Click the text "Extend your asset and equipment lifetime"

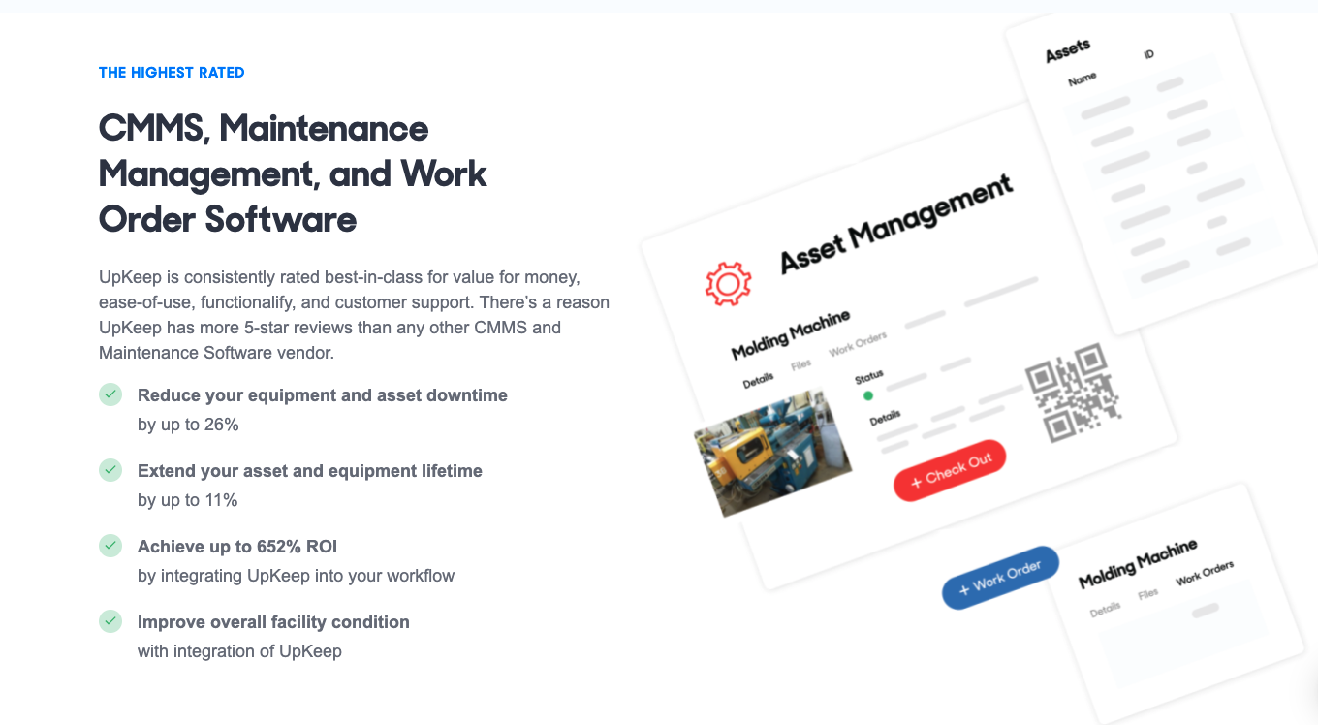click(x=310, y=471)
